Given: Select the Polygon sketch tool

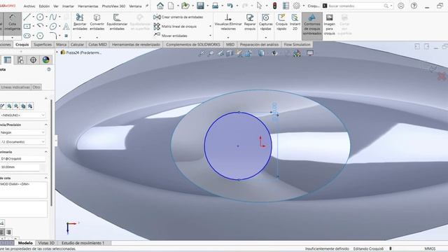Looking at the screenshot, I should [x=40, y=36].
